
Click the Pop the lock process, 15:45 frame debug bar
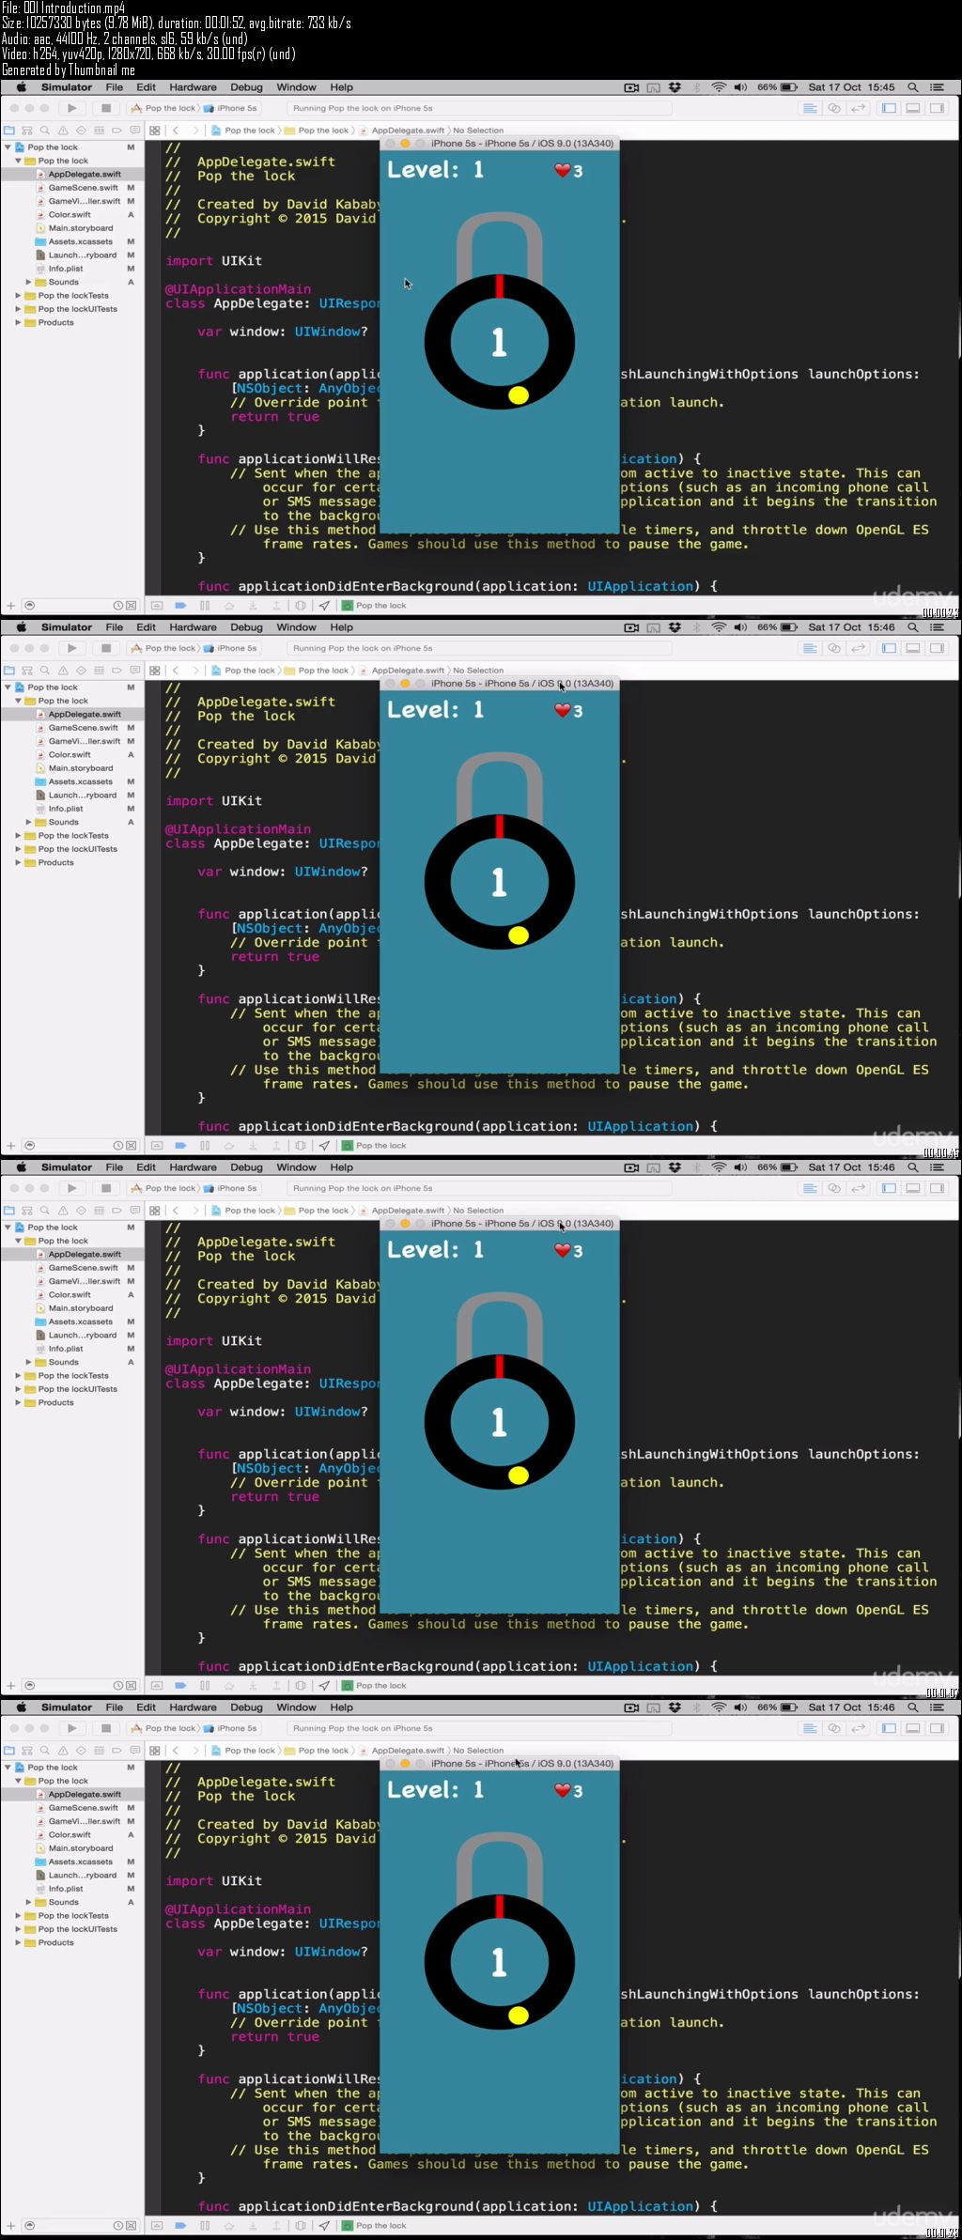(x=375, y=606)
